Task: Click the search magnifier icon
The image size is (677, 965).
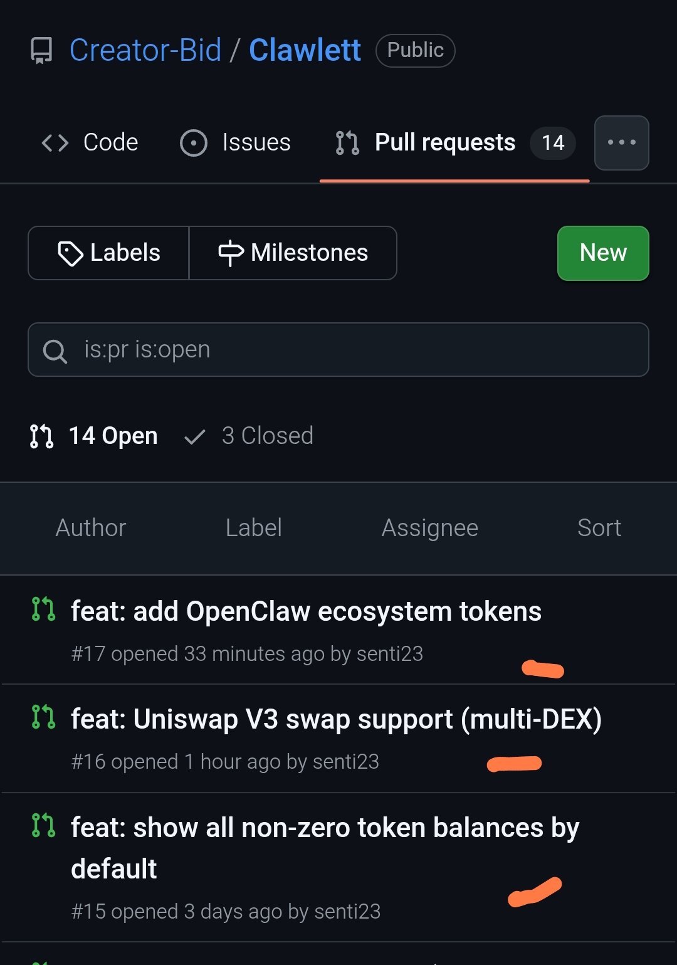Action: click(55, 351)
